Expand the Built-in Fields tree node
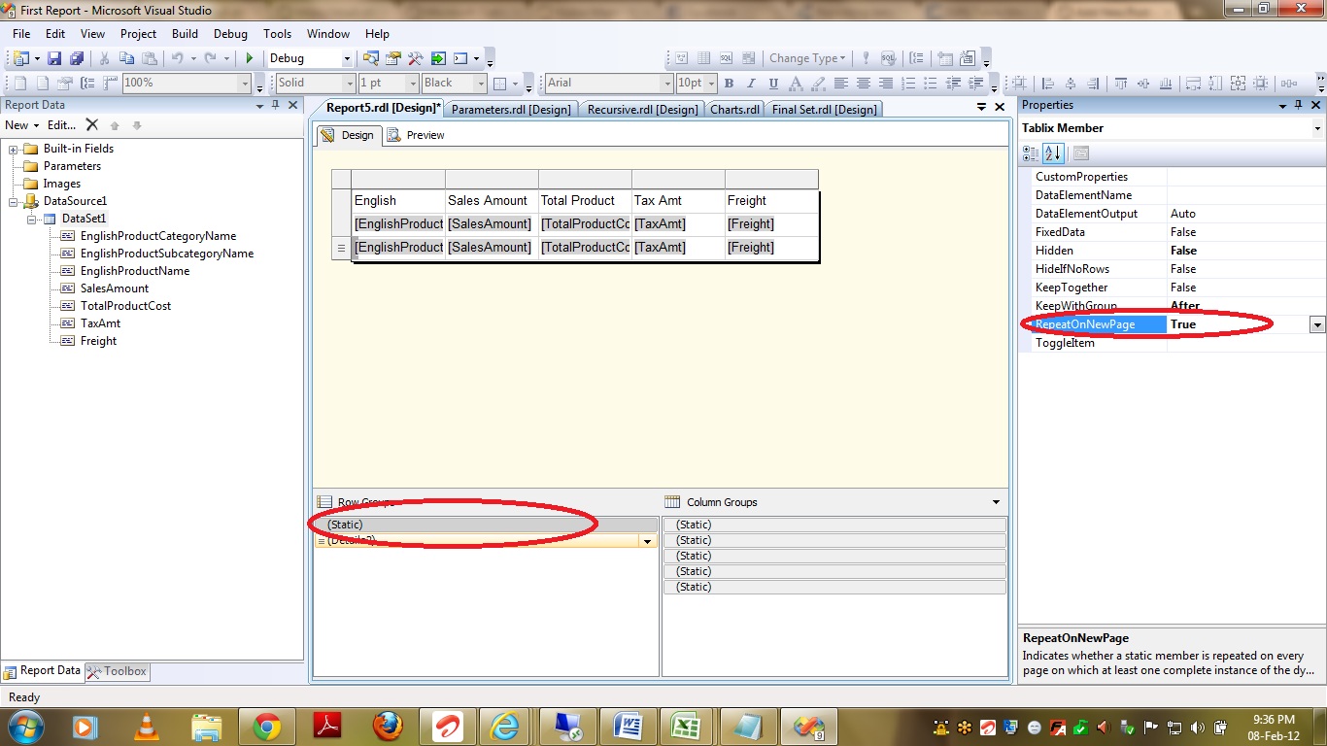Viewport: 1327px width, 746px height. (15, 149)
